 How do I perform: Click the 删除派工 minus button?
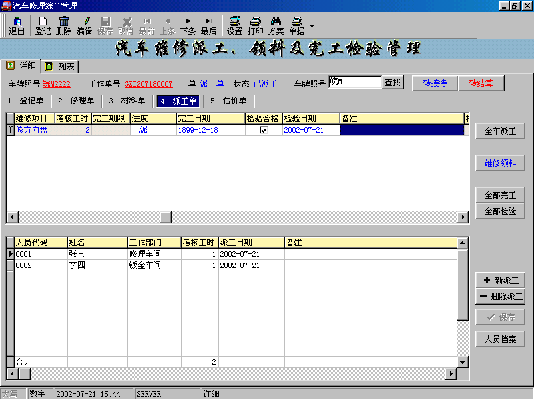point(500,297)
